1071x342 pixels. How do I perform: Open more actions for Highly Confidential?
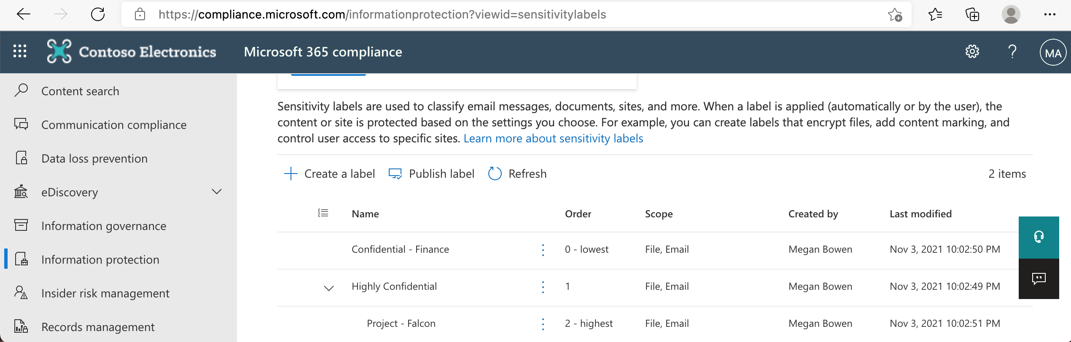point(543,287)
